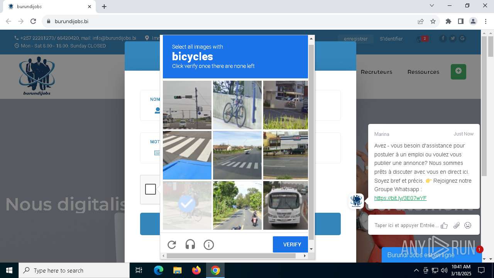Open the Recruteurs menu

tap(376, 72)
